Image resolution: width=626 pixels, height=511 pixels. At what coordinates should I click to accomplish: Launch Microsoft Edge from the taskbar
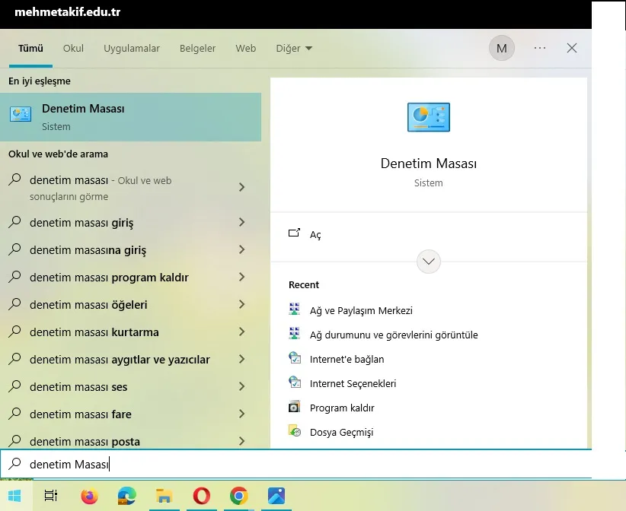(x=127, y=496)
